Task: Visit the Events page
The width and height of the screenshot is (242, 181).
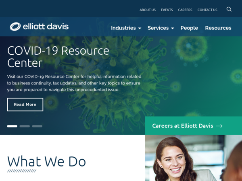Action: click(x=167, y=10)
